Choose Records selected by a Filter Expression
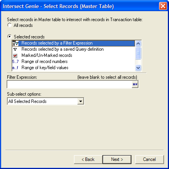The image size is (169, 169). pyautogui.click(x=73, y=43)
